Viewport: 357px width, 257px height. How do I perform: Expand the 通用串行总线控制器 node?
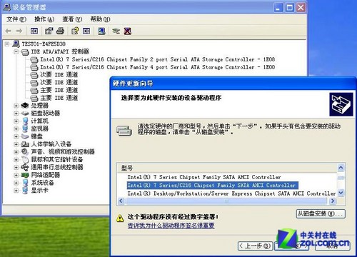(x=16, y=167)
